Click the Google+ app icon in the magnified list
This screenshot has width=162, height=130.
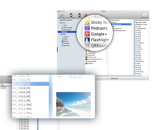pyautogui.click(x=87, y=34)
